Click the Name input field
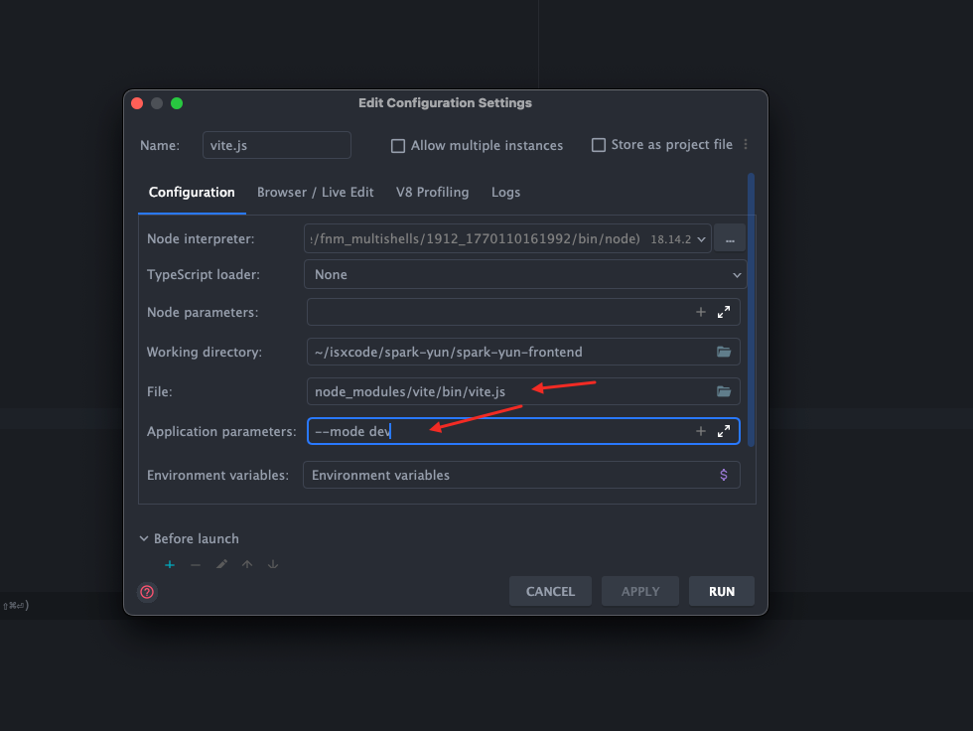The height and width of the screenshot is (731, 973). pyautogui.click(x=276, y=145)
